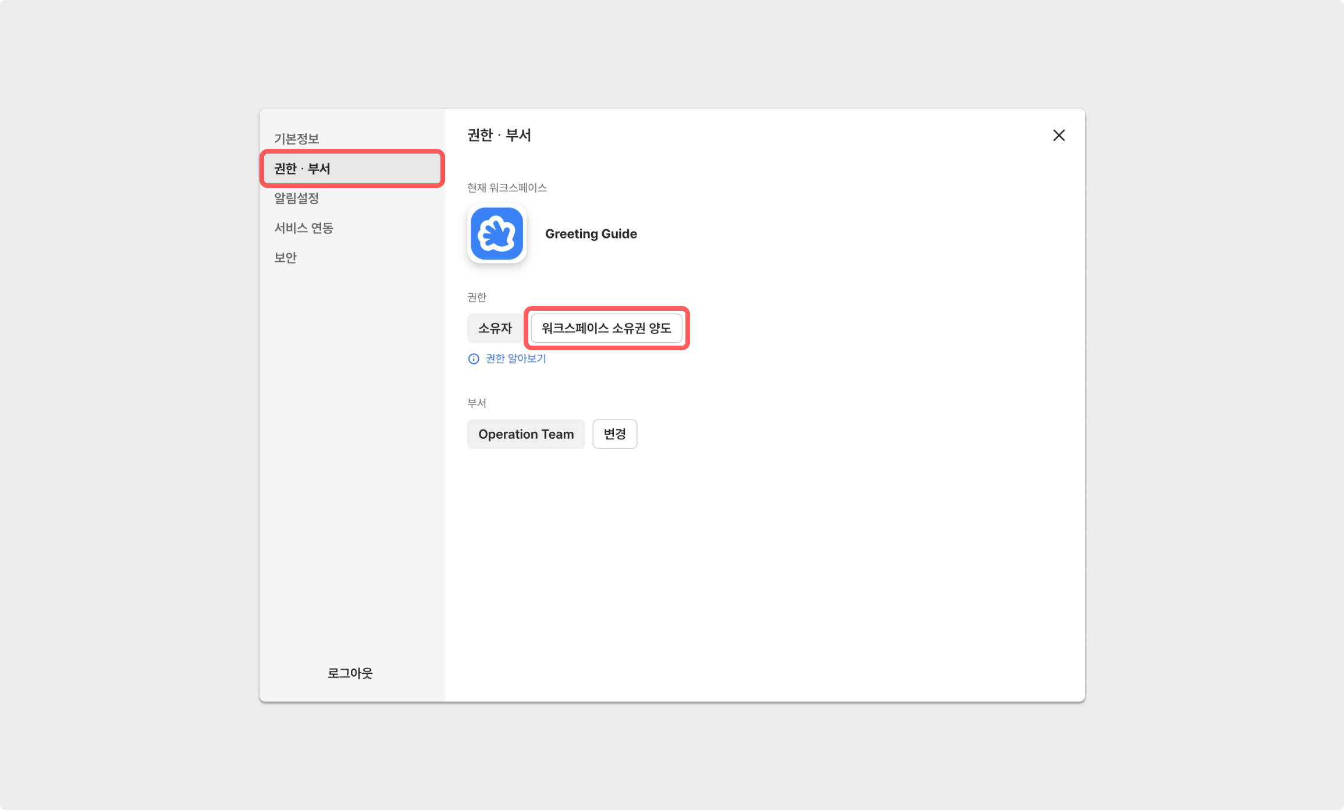Click the Greeting Guide workspace name
The image size is (1344, 810).
click(x=591, y=234)
